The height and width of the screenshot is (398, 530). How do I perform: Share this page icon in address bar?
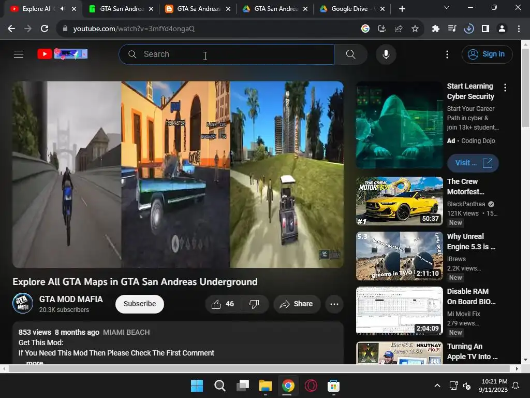tap(399, 29)
